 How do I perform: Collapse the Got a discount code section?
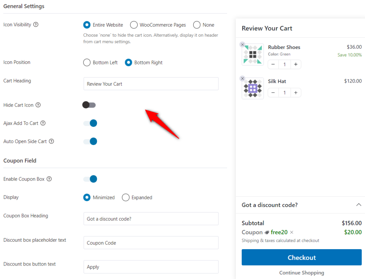pos(359,205)
